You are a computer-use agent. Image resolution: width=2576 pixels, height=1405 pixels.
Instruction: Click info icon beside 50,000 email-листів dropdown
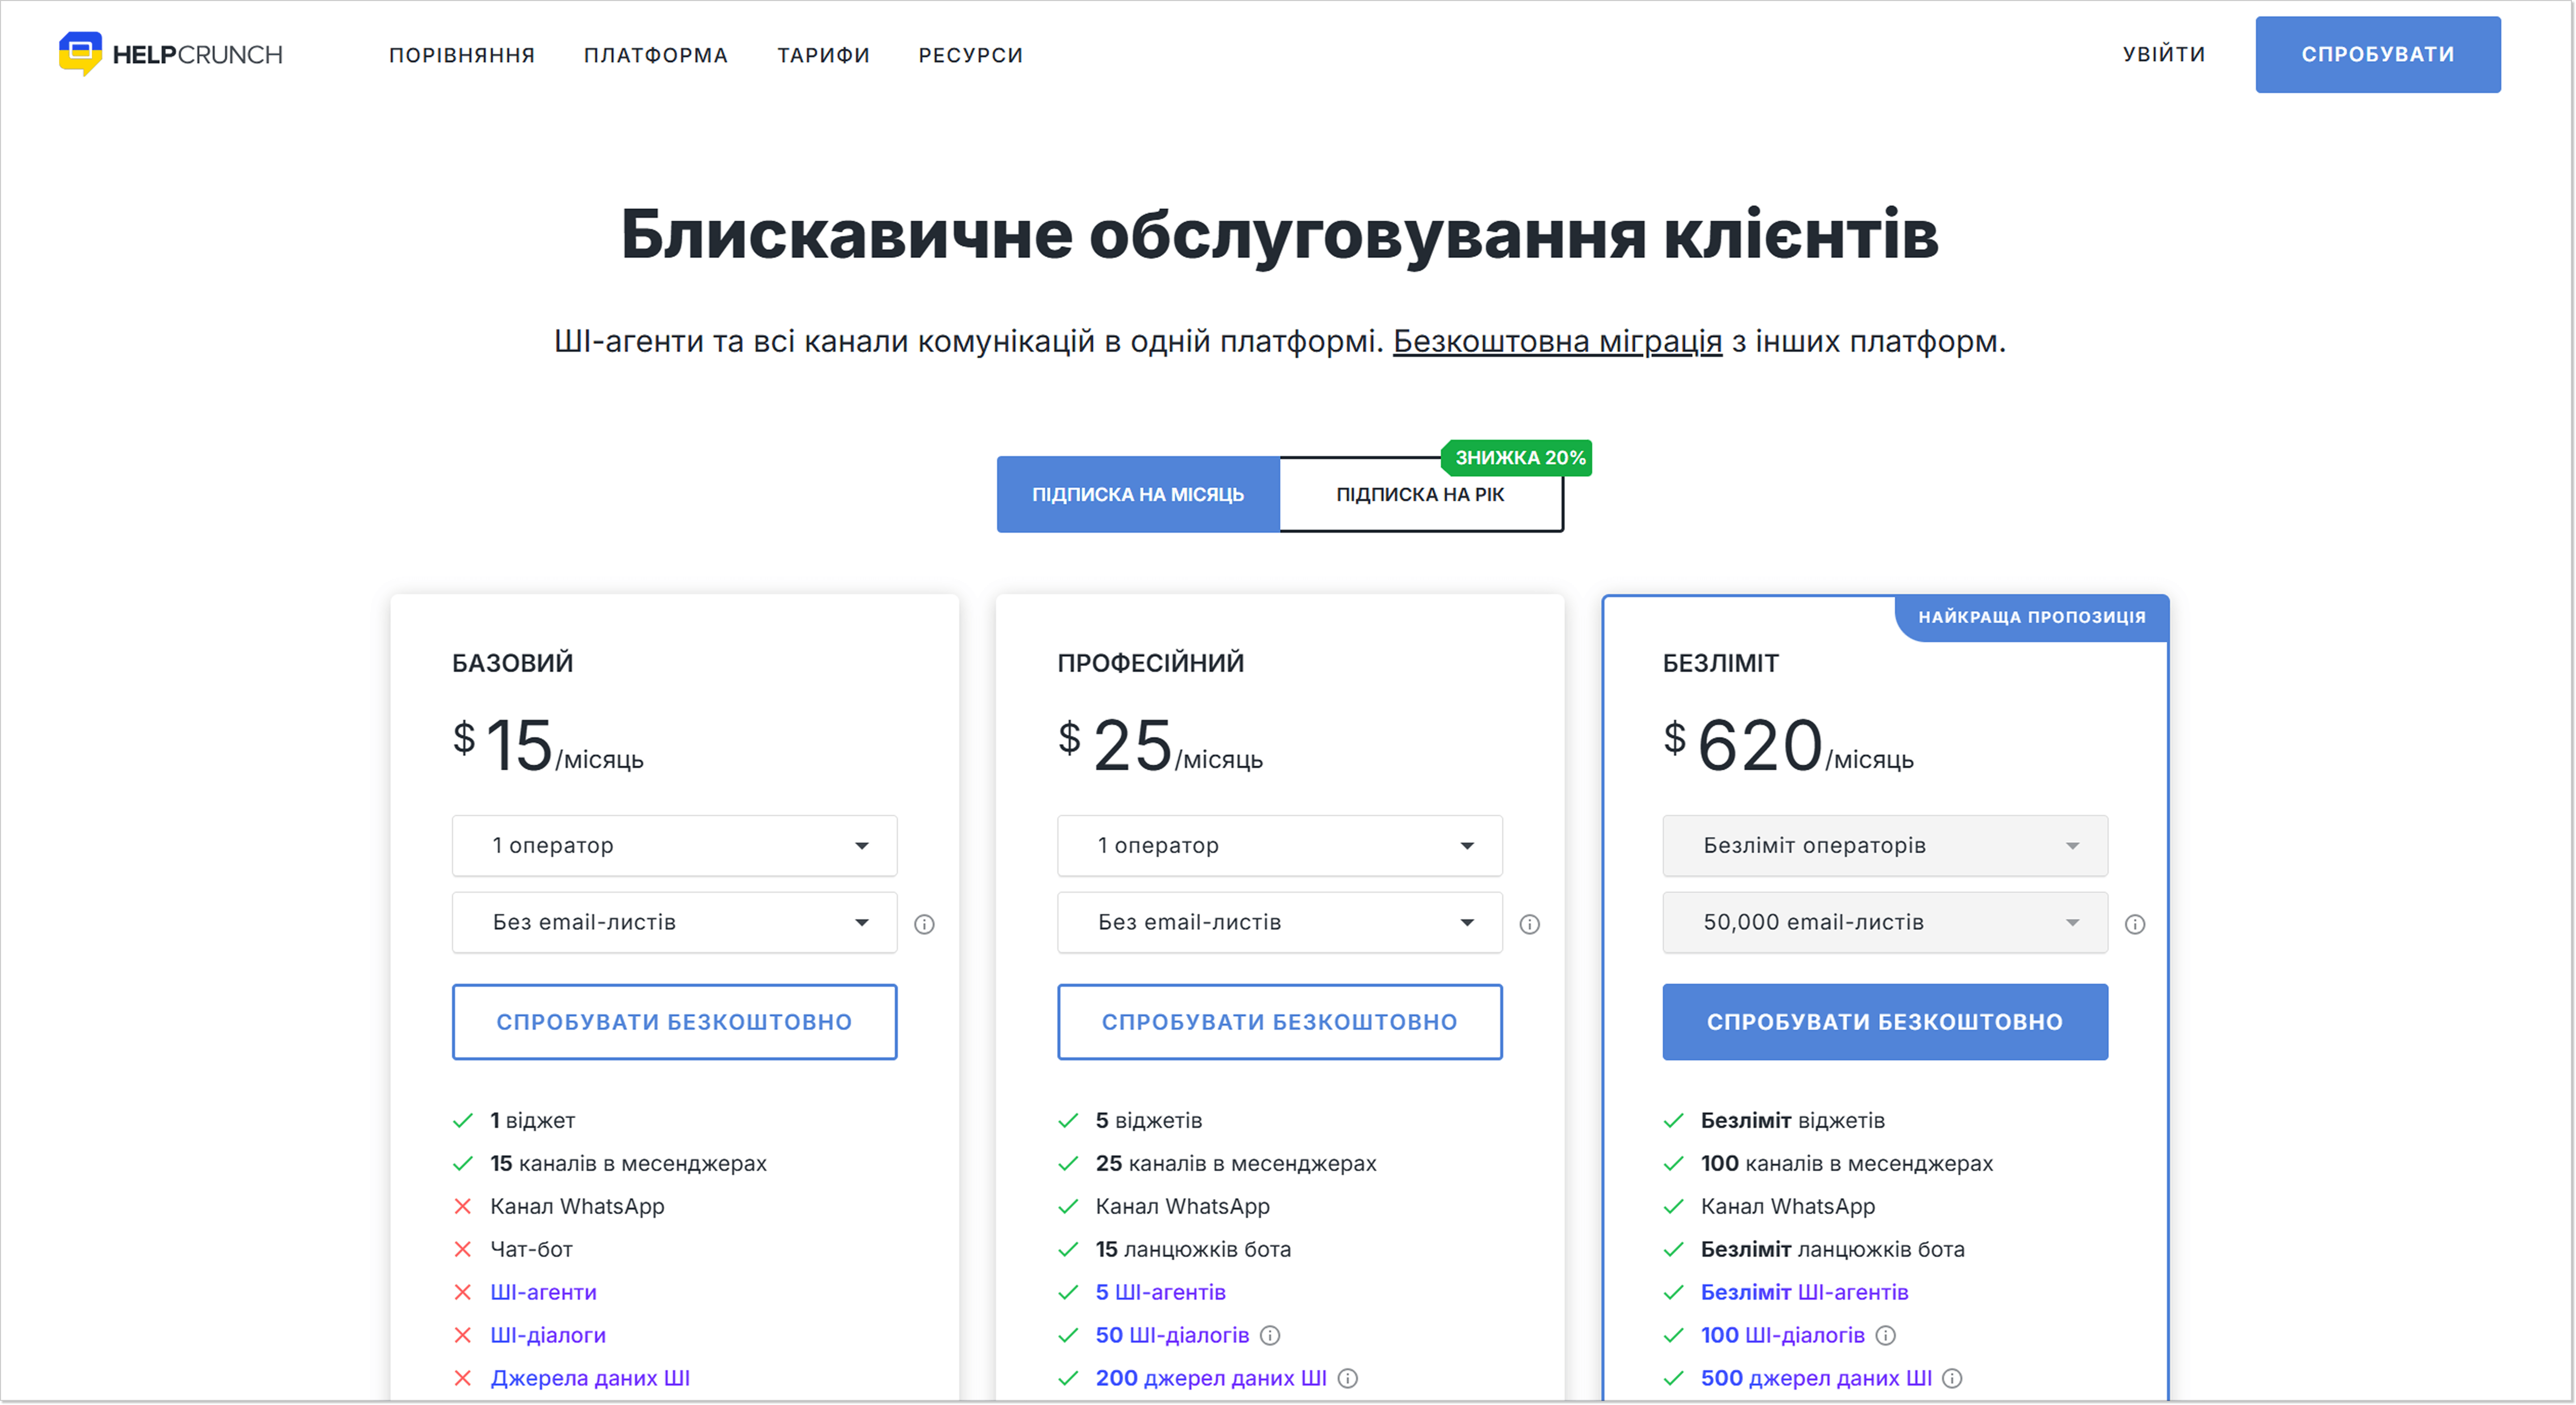[x=2135, y=923]
